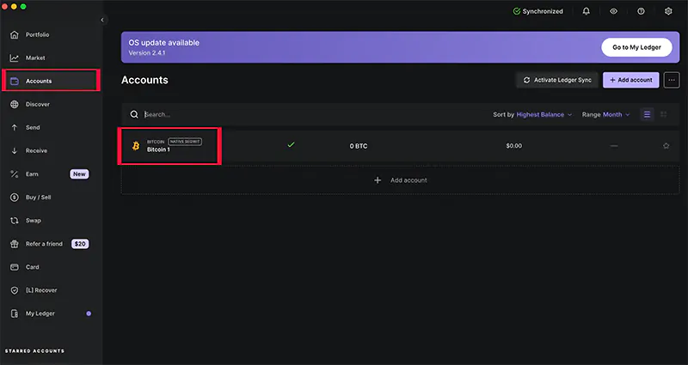Viewport: 688px width, 365px height.
Task: Click the search magnifier icon
Action: [134, 114]
